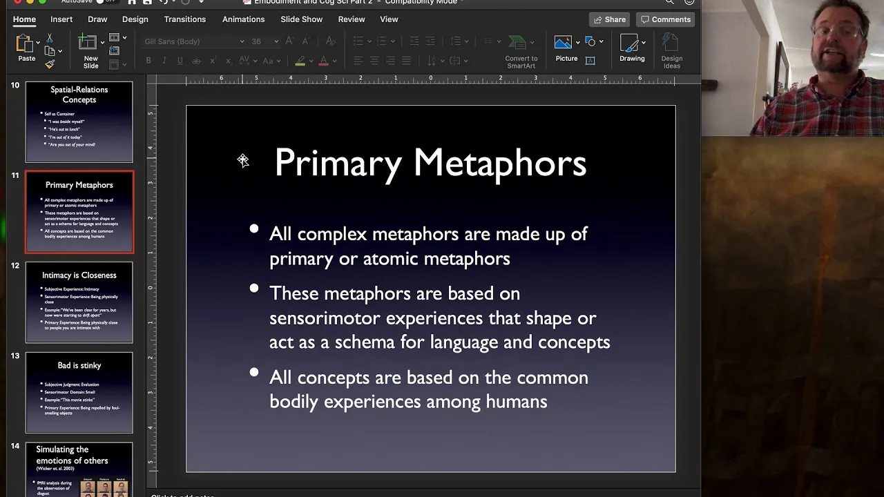This screenshot has width=884, height=497.
Task: Open the Slide Show tab
Action: (x=302, y=19)
